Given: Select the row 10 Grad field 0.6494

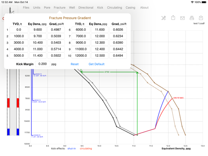Looking at the screenshot, I should click(x=118, y=55).
